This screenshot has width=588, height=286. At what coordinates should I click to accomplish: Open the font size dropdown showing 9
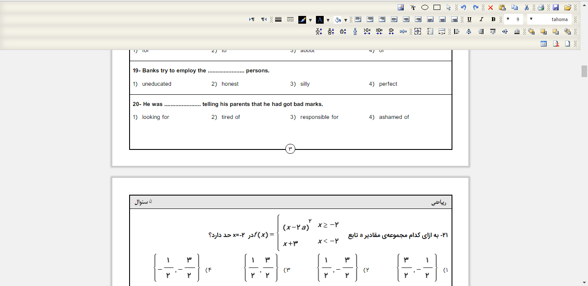click(x=514, y=19)
